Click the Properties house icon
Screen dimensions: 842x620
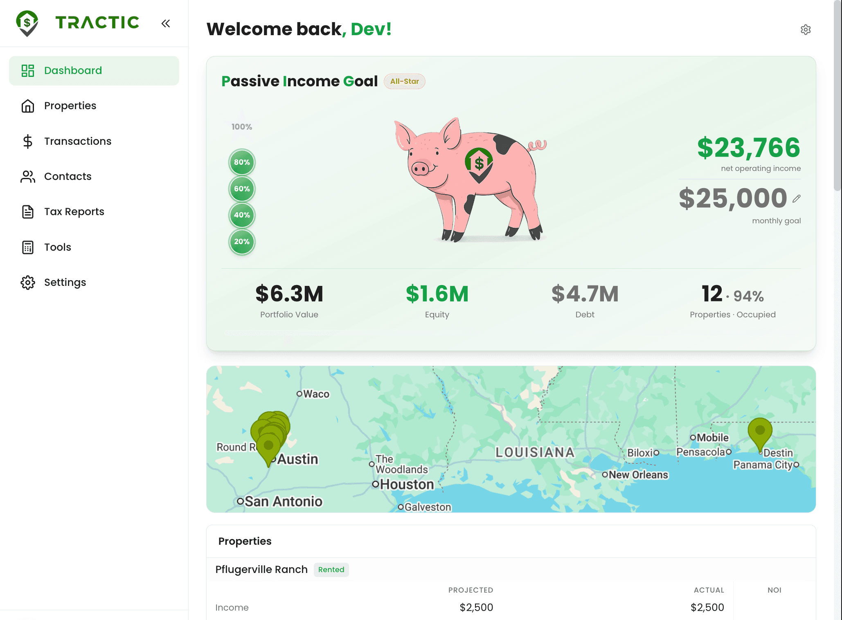tap(27, 106)
